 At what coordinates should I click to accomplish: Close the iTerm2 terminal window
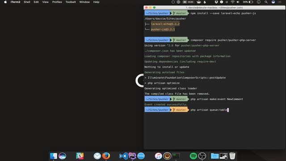146,8
